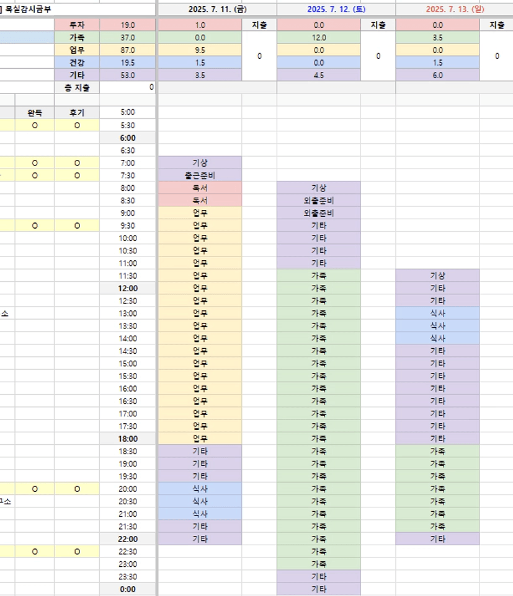Select the 2025. 7. 13. (일) date header

tap(455, 9)
